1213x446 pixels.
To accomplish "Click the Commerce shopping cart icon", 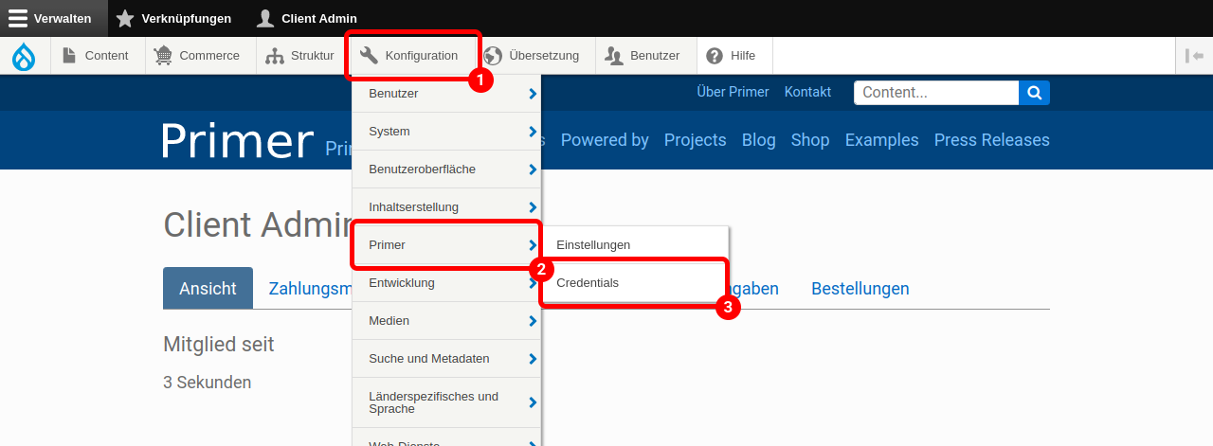I will point(163,56).
